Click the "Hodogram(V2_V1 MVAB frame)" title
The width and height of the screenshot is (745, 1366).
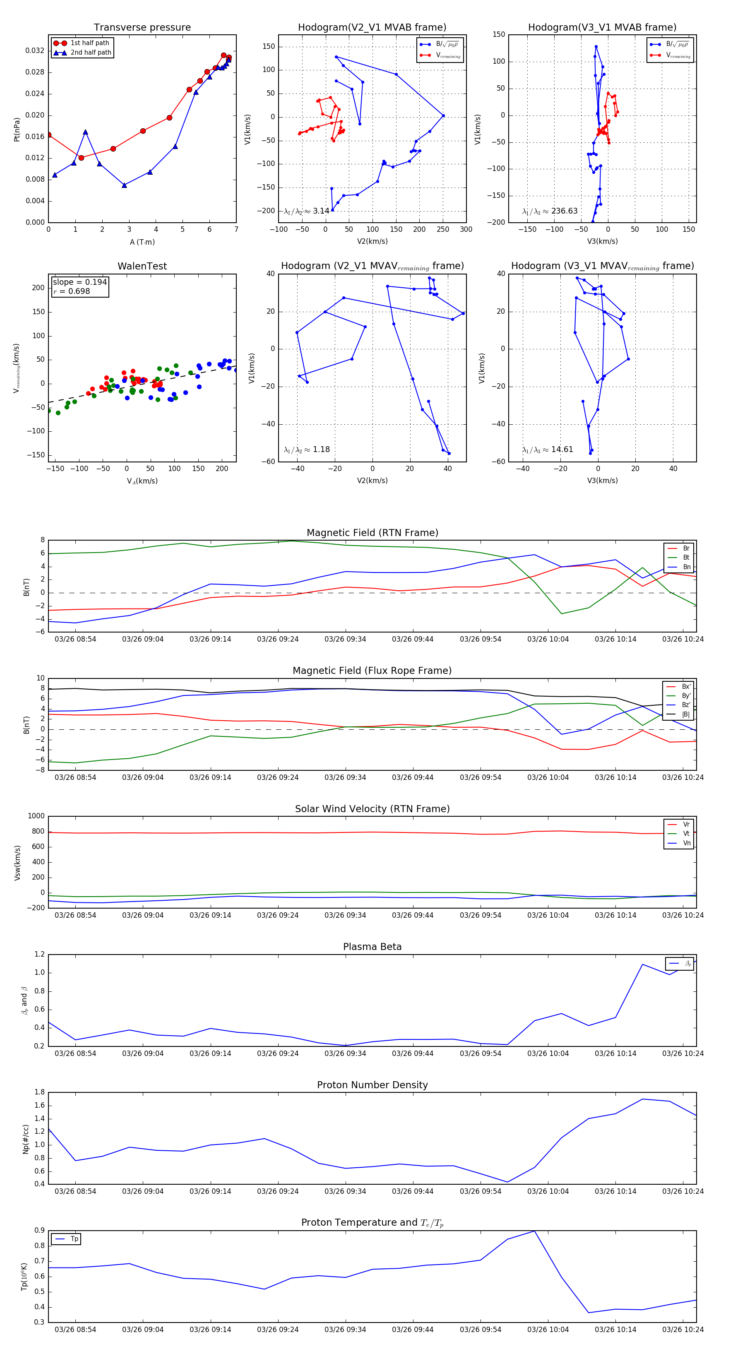pos(372,28)
